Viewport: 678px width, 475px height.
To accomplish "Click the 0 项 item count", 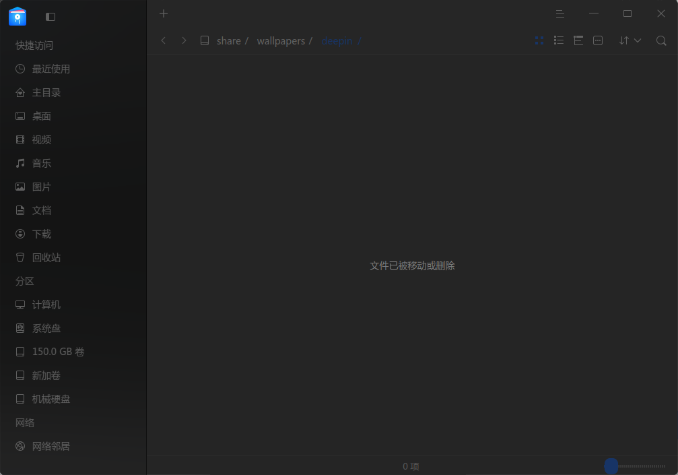I will (x=411, y=466).
